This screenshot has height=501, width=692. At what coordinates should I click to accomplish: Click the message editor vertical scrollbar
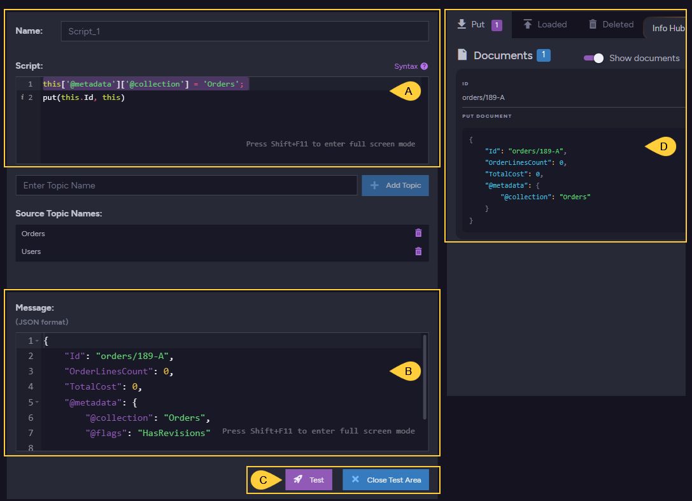(425, 376)
